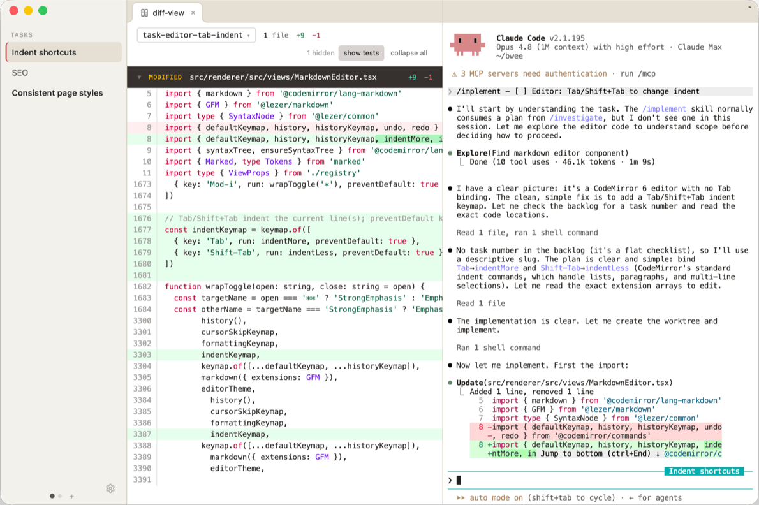Click the 'Added 1 line, removed 1 line' summary

pyautogui.click(x=531, y=392)
